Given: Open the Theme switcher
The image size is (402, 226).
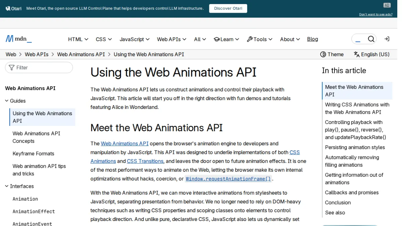Looking at the screenshot, I should tap(332, 54).
